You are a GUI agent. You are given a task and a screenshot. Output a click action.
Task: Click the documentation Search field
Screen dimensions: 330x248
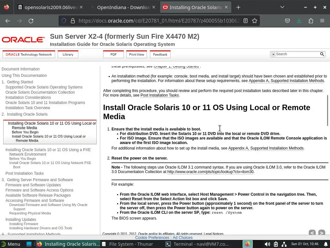pyautogui.click(x=297, y=54)
